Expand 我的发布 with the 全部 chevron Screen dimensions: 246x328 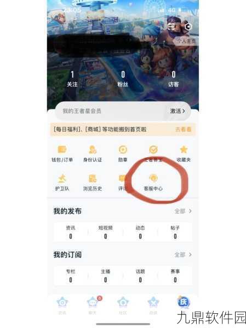(x=183, y=211)
